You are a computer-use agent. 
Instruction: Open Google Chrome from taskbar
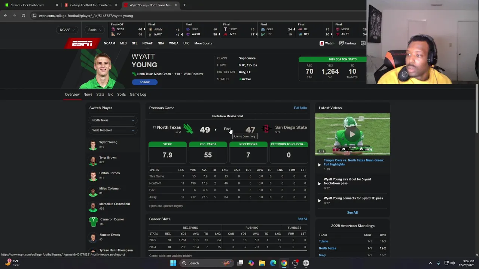284,263
